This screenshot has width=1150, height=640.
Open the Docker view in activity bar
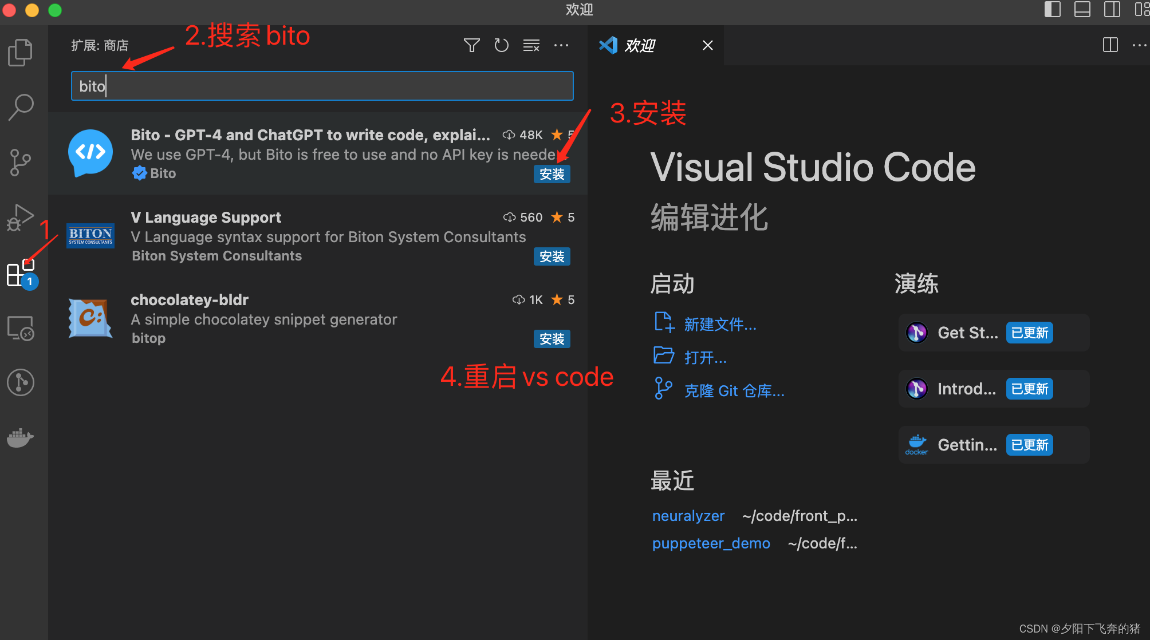pyautogui.click(x=21, y=438)
